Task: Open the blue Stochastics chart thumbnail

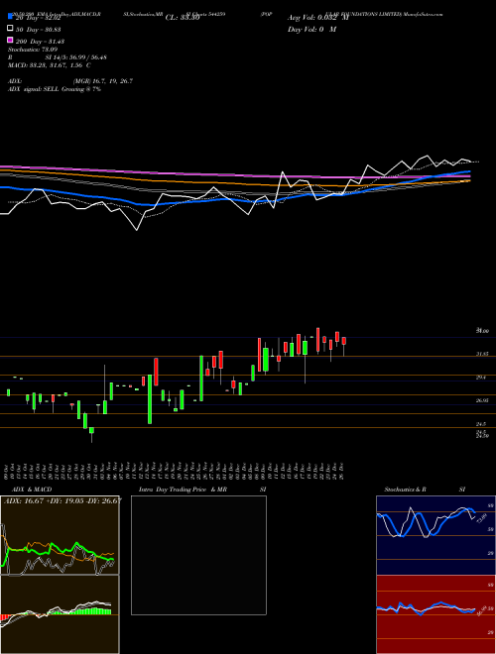Action: (435, 535)
